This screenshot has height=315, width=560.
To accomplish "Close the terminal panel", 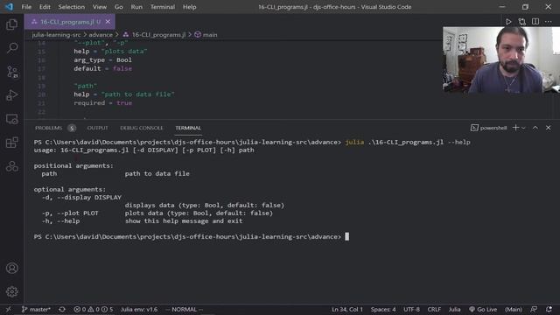I will (x=549, y=128).
